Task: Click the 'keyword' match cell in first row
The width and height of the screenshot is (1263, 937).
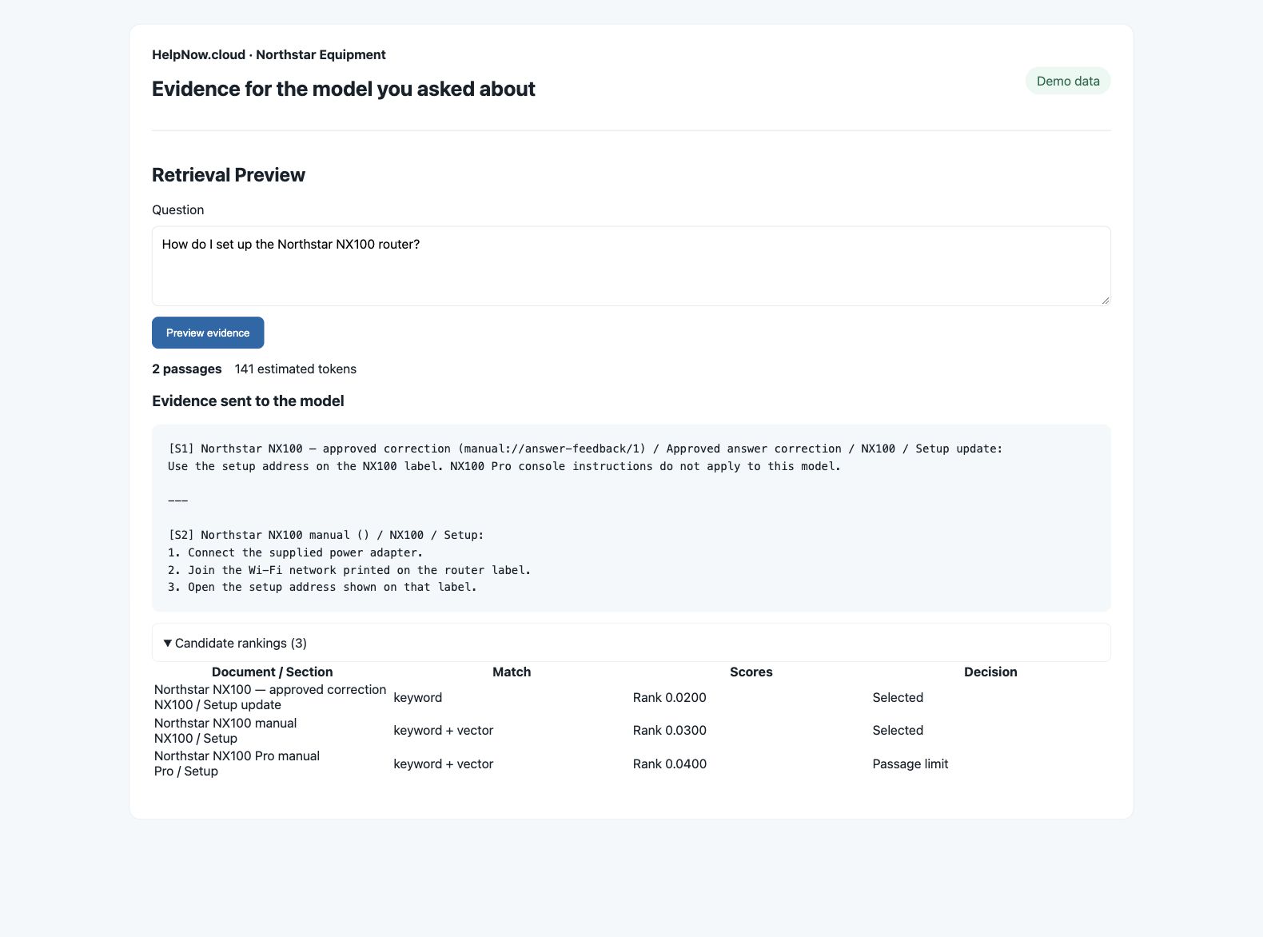Action: (418, 697)
